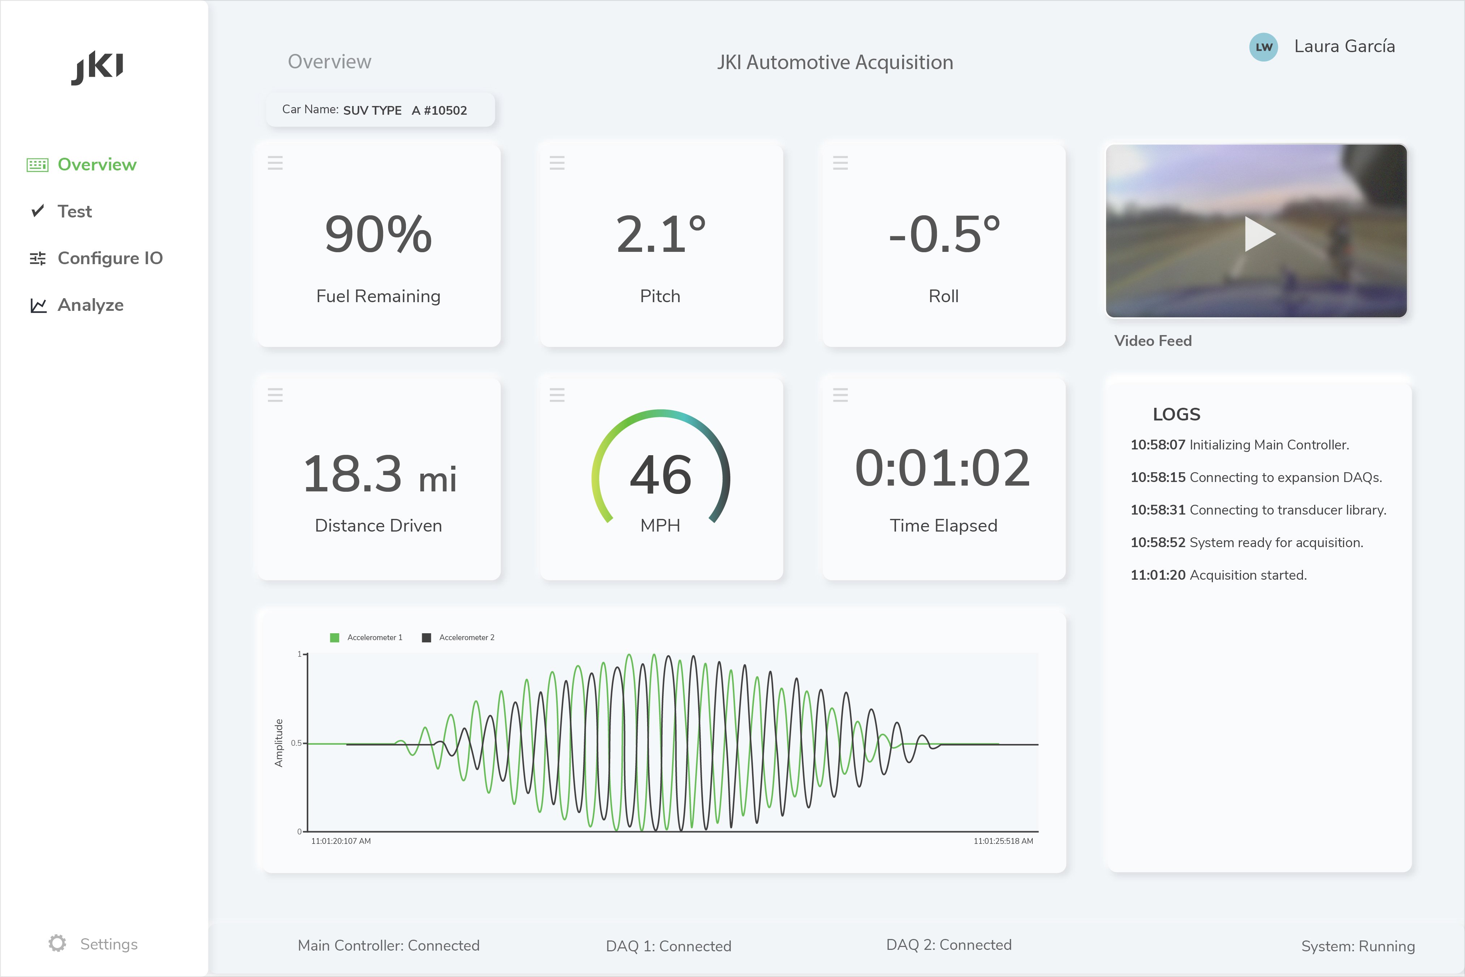Click the Overview keyboard icon in sidebar
Screen dimensions: 1465x977
(37, 165)
